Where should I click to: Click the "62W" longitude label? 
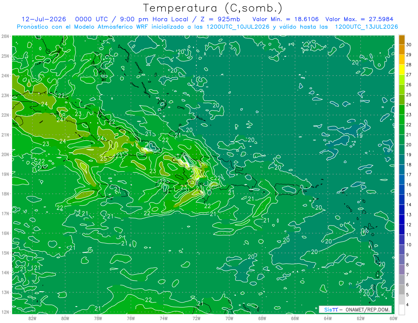click(361, 318)
